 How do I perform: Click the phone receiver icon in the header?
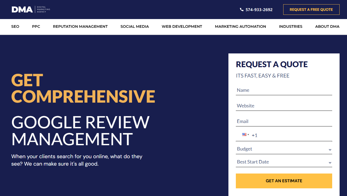click(241, 9)
